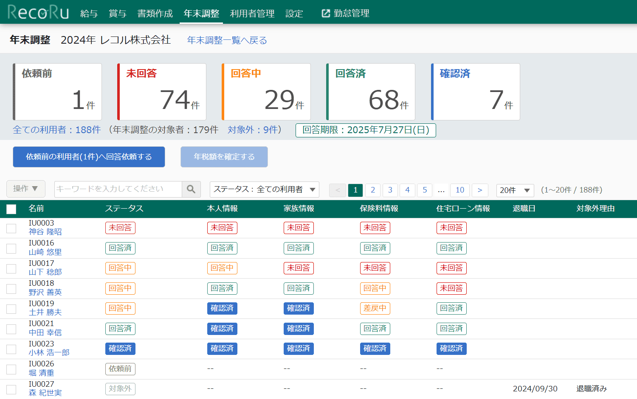Go to next page arrow
The image size is (637, 399).
tap(480, 190)
